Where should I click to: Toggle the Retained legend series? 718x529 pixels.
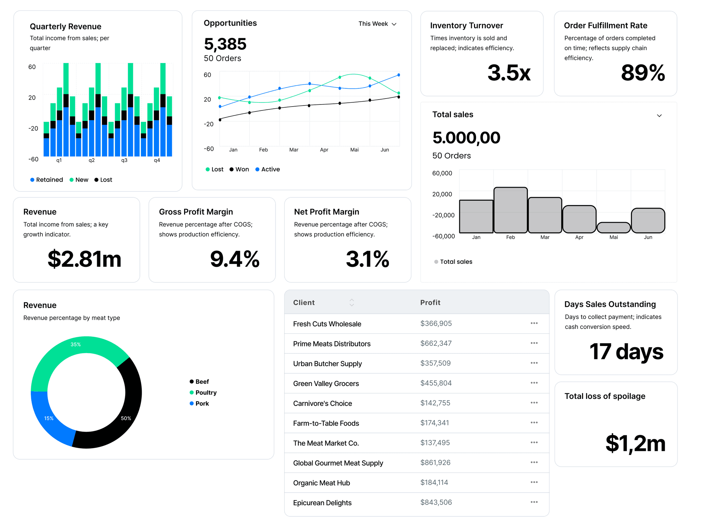tap(47, 180)
